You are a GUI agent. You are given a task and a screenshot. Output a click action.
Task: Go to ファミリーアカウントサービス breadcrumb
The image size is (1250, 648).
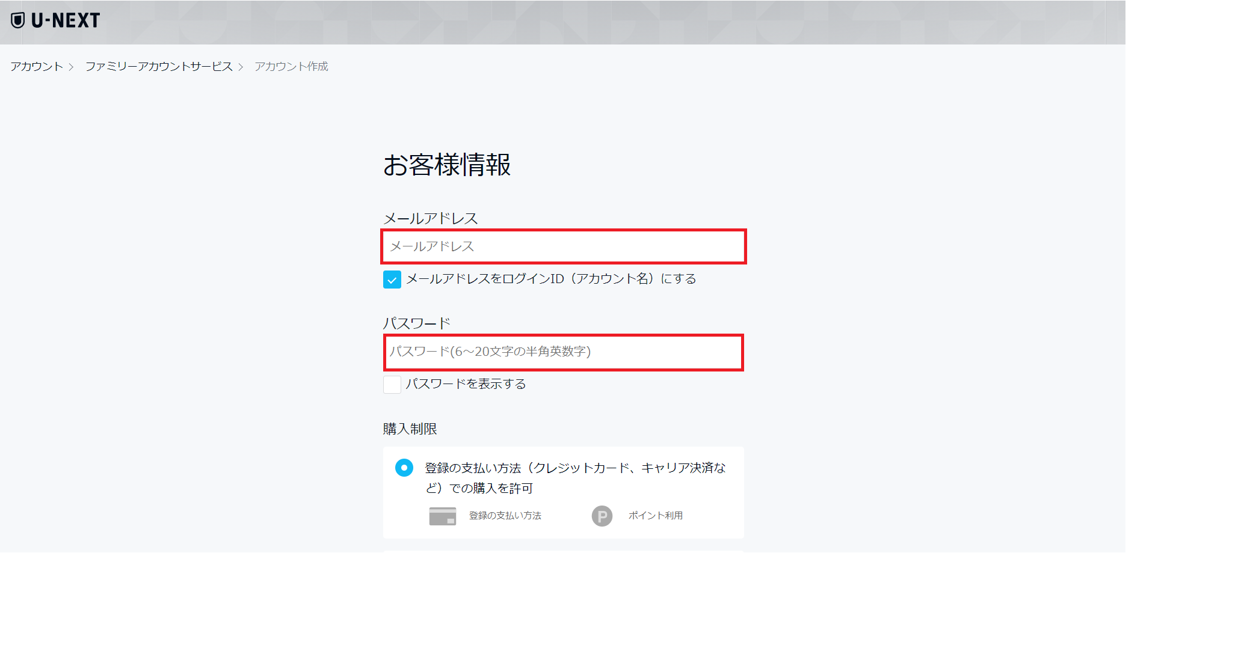click(x=159, y=66)
